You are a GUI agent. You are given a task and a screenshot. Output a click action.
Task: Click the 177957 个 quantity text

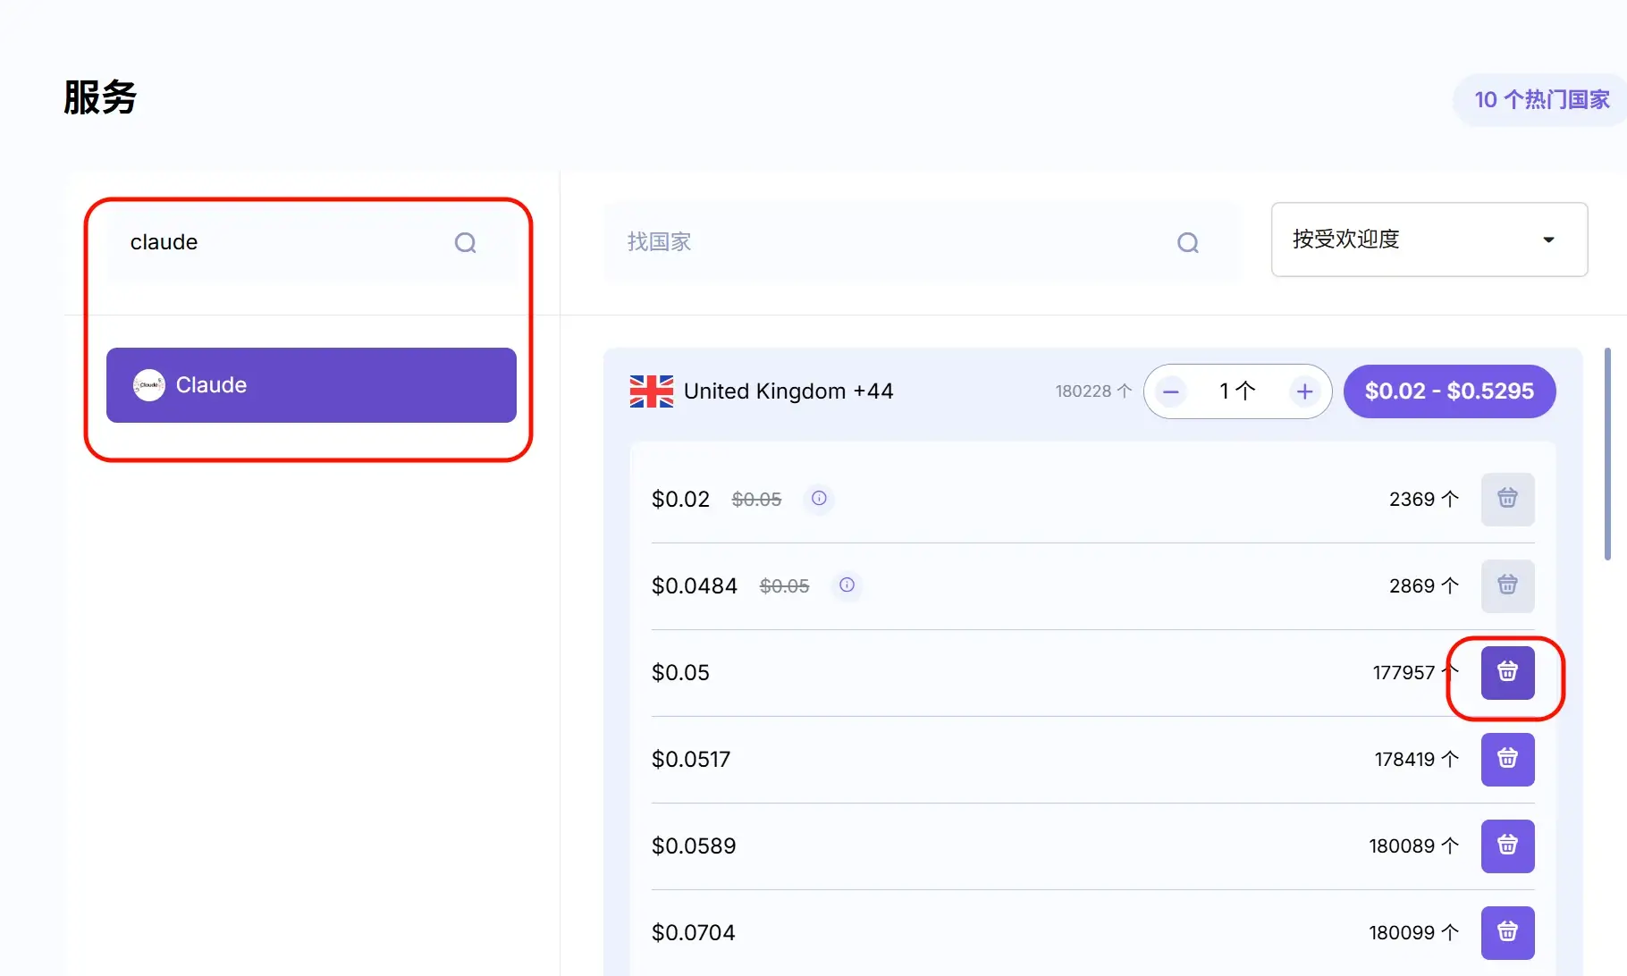(x=1415, y=672)
